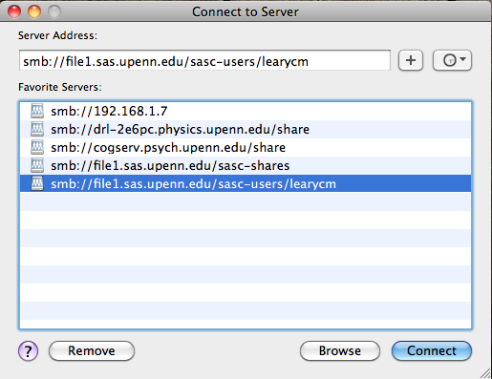The height and width of the screenshot is (379, 492).
Task: Click the purple help question mark button
Action: (28, 351)
